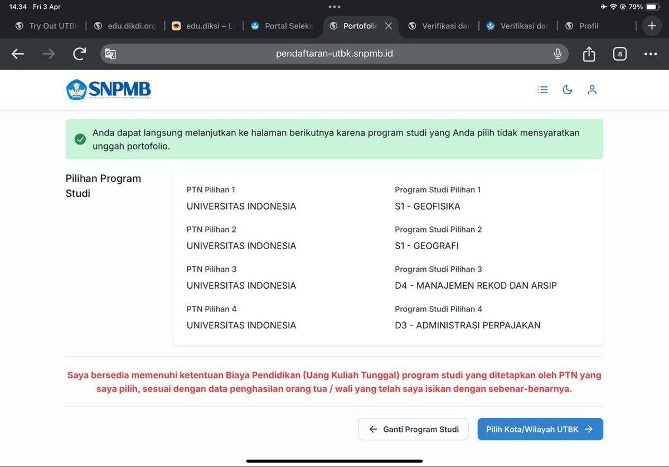Open the list menu icon in header

click(x=542, y=90)
